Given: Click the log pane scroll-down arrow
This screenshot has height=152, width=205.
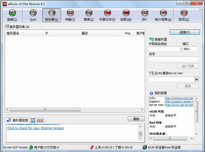Looking at the screenshot, I should (x=140, y=139).
